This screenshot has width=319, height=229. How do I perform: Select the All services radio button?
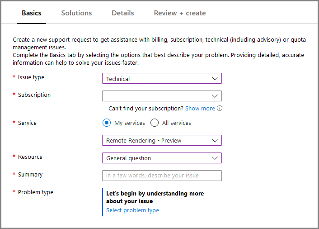coord(155,123)
